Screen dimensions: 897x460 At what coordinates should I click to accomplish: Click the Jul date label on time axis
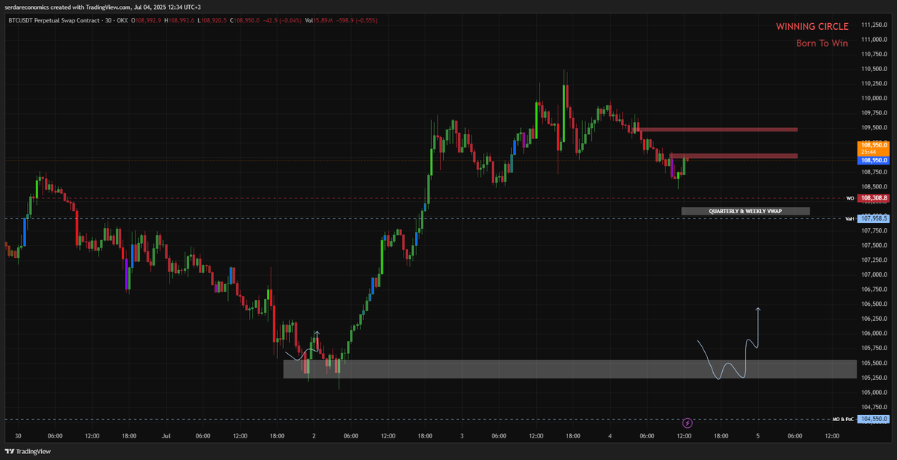167,435
